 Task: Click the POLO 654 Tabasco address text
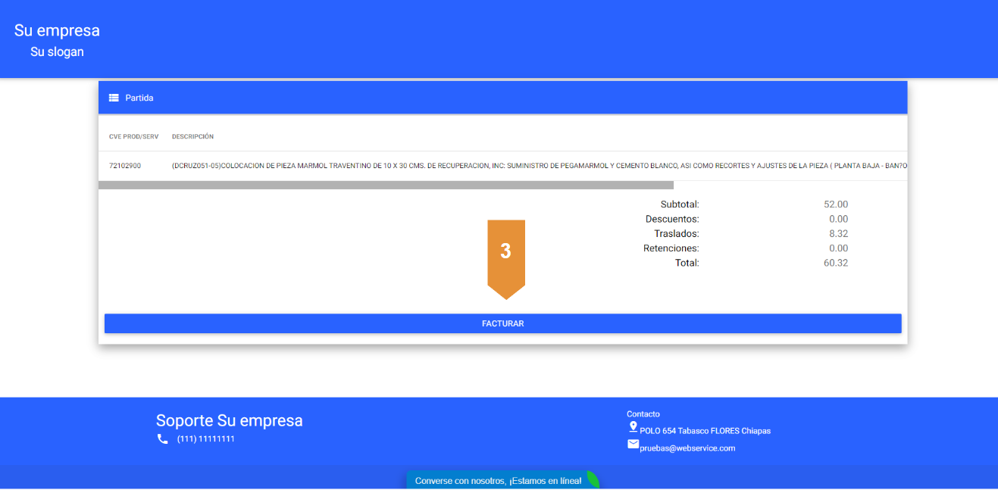[705, 431]
